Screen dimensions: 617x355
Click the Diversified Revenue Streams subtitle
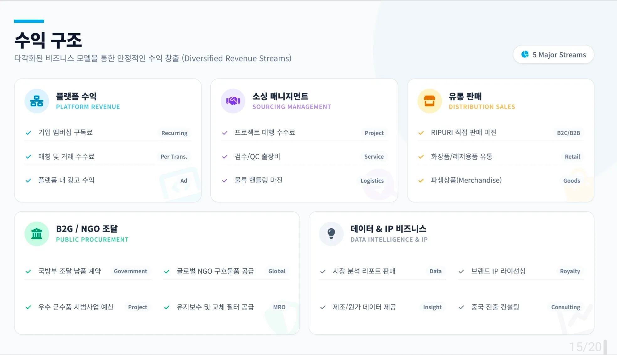[153, 58]
